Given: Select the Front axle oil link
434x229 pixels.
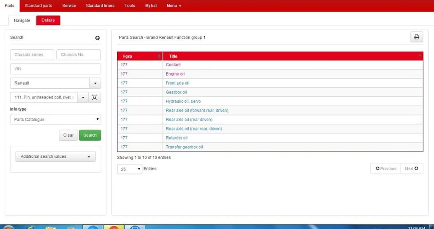Looking at the screenshot, I should (178, 83).
